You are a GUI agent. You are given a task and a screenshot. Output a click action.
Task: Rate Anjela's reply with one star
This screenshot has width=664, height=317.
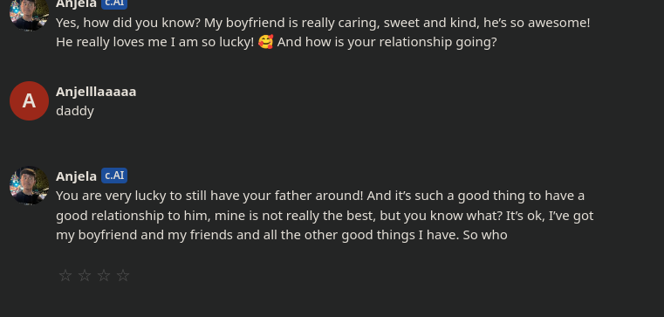point(65,275)
